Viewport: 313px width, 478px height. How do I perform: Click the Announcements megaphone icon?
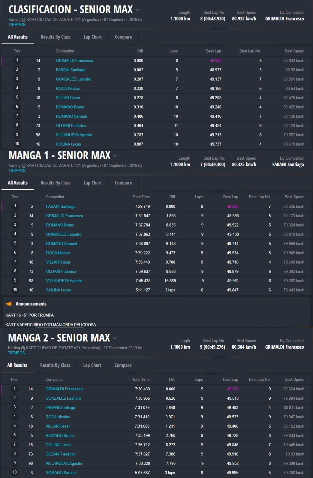pyautogui.click(x=9, y=304)
